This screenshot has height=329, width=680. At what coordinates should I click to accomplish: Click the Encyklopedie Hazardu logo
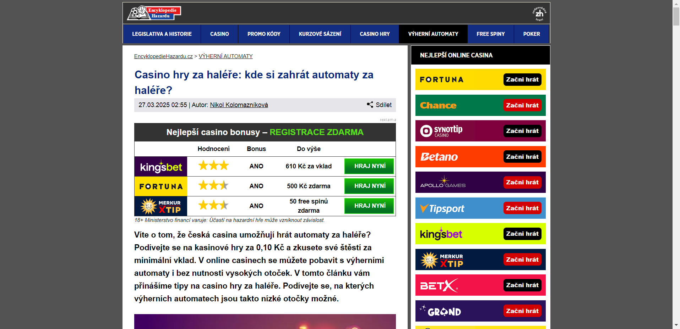click(154, 13)
